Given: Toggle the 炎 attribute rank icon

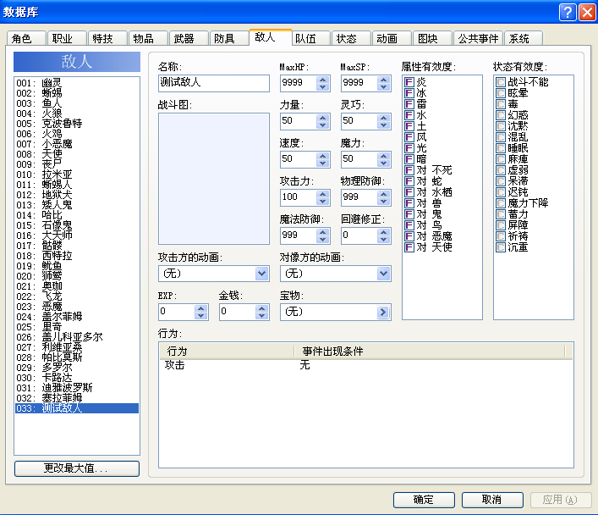Looking at the screenshot, I should (409, 82).
